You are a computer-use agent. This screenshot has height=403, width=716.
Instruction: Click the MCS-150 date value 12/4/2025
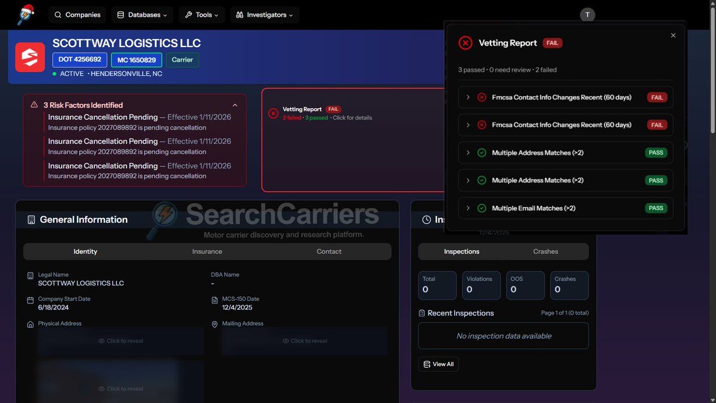(x=237, y=307)
